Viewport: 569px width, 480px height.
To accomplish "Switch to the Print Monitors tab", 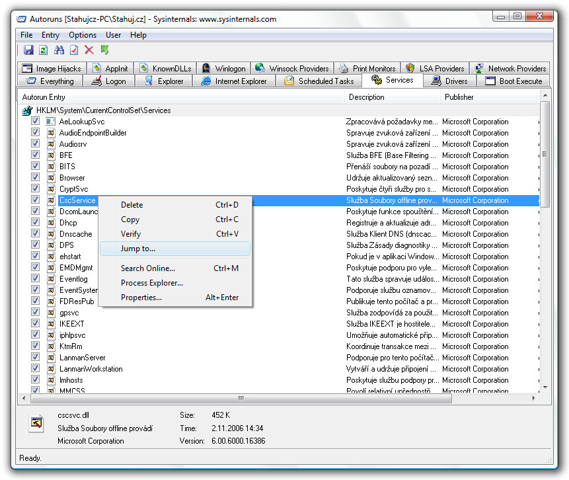I will (x=367, y=68).
